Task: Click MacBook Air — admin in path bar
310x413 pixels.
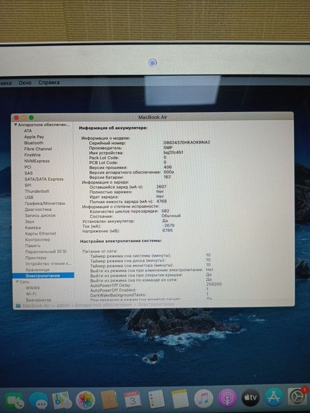Action: coord(46,306)
